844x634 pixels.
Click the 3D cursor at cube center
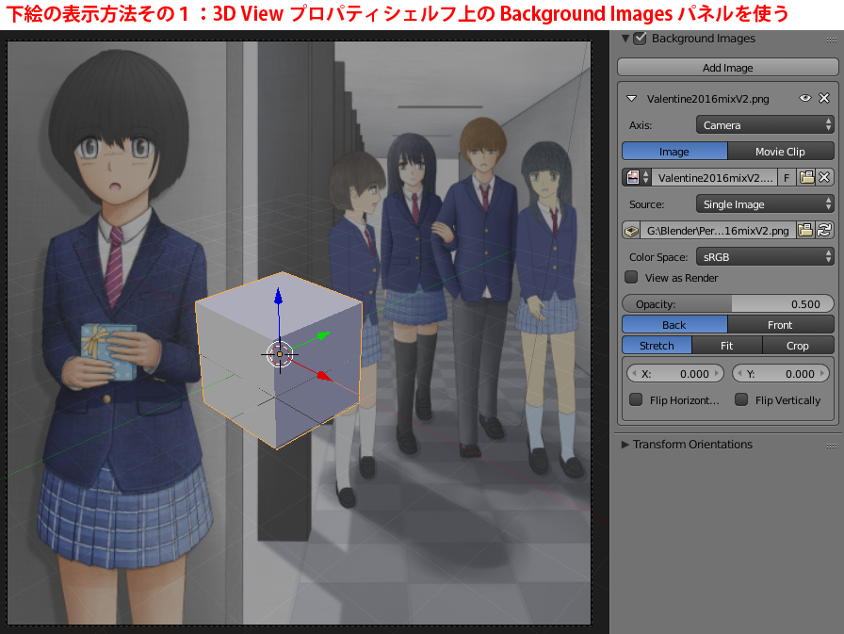tap(280, 354)
